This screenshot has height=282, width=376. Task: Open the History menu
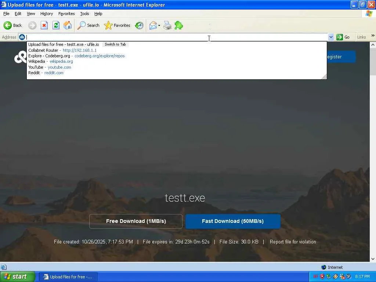pos(47,14)
